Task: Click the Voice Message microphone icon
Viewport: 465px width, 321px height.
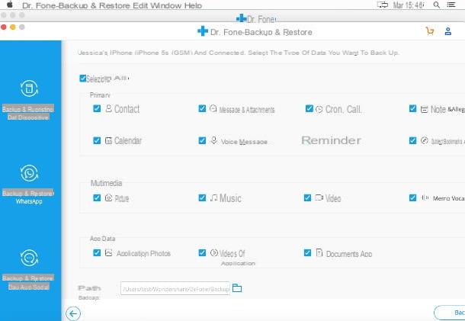Action: (213, 140)
